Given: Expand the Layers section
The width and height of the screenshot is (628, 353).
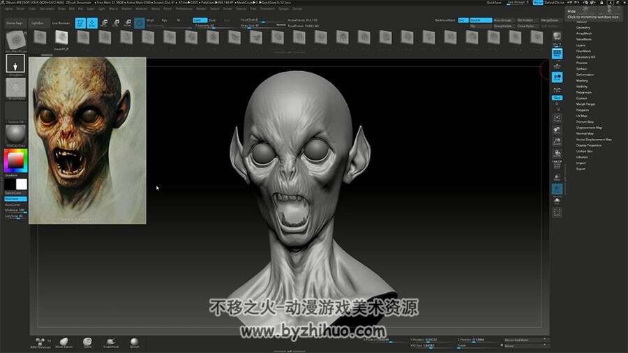Looking at the screenshot, I should [x=581, y=45].
